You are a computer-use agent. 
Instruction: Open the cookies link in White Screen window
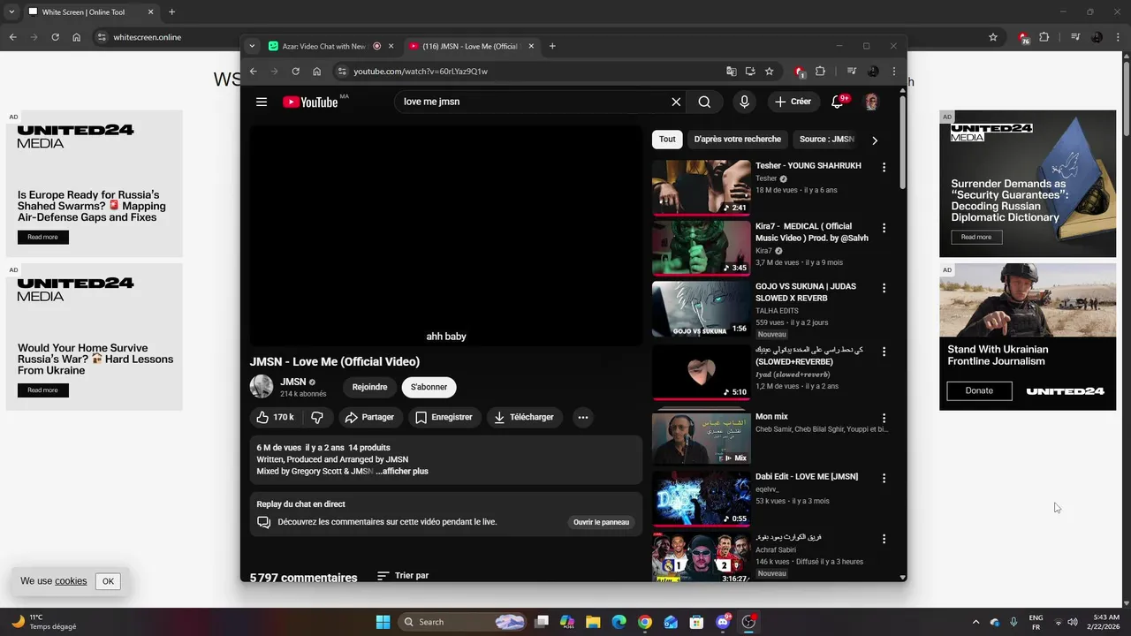(71, 581)
